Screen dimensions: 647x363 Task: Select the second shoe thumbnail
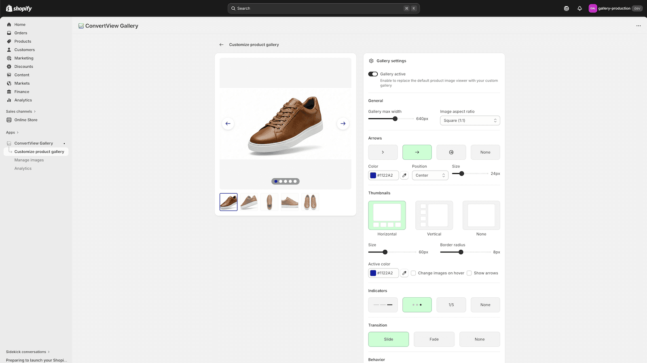(x=249, y=202)
